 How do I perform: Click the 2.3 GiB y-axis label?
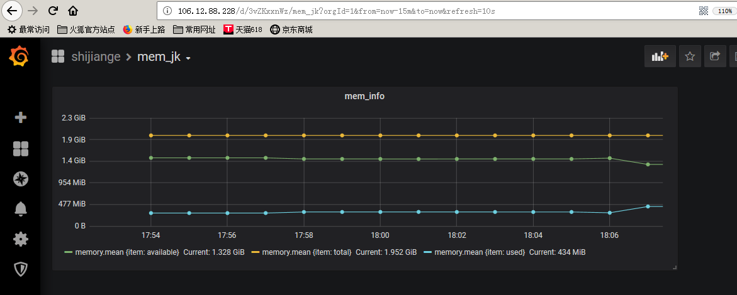click(x=74, y=118)
